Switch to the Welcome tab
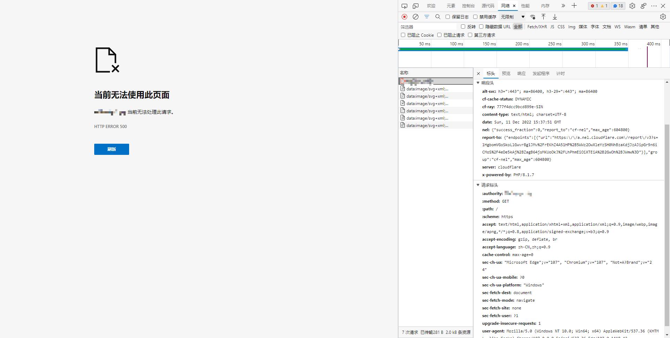 431,6
